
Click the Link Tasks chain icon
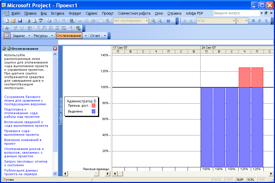coord(80,21)
